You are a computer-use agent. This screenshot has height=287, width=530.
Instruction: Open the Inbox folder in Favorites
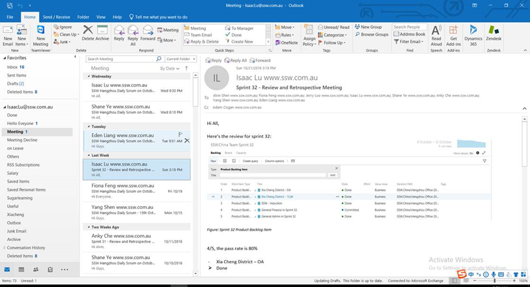pyautogui.click(x=13, y=67)
